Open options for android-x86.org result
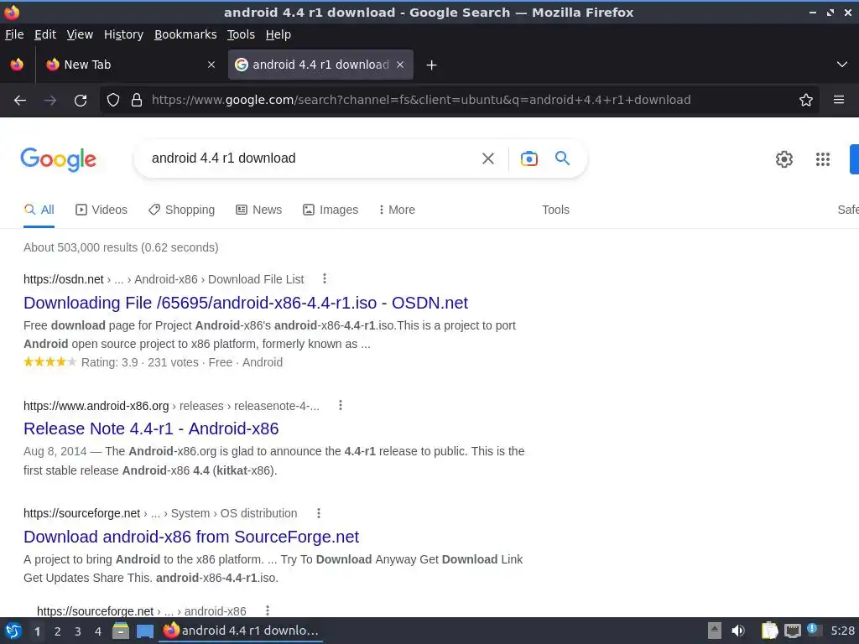 coord(341,405)
